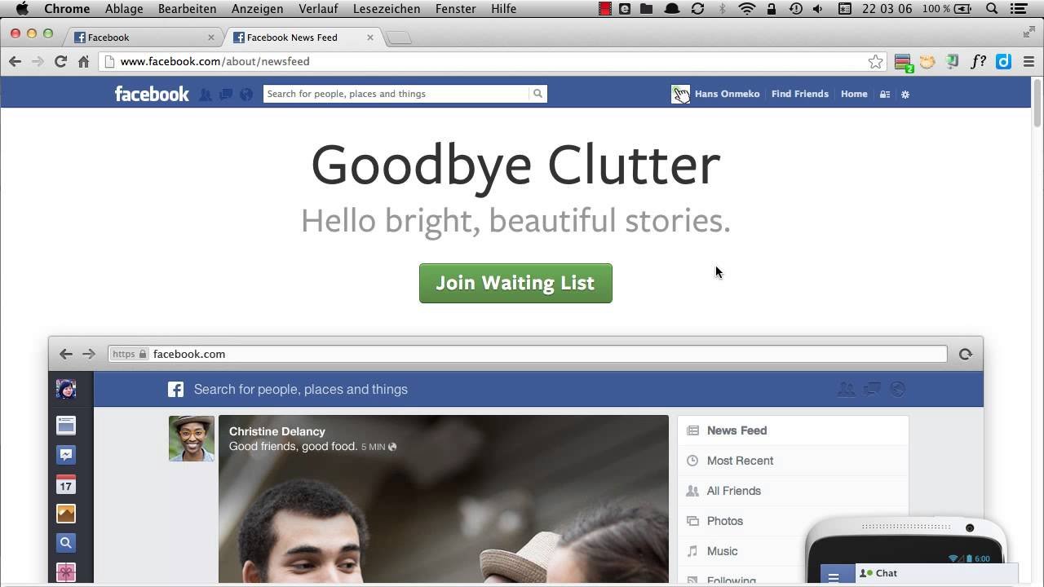Image resolution: width=1044 pixels, height=587 pixels.
Task: Open privacy shortcuts lock icon
Action: point(884,95)
